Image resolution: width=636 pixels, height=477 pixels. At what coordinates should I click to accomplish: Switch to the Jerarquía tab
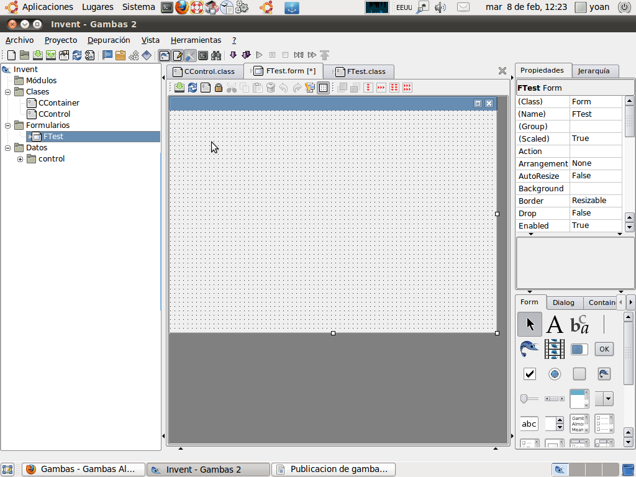point(594,71)
